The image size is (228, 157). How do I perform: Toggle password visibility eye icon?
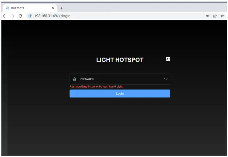(x=166, y=79)
